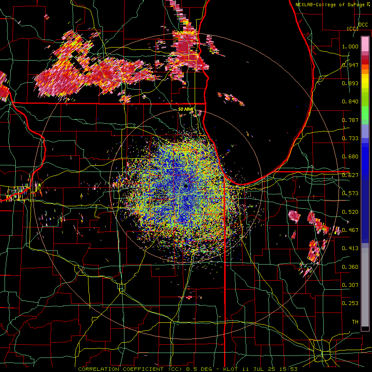Select the 0.627 legend value
This screenshot has width=372, height=372.
pos(350,175)
